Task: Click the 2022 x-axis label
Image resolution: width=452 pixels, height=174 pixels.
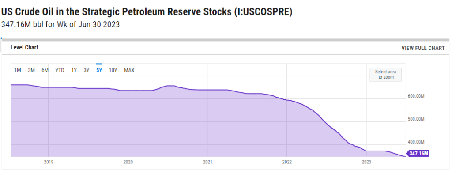Action: tap(287, 162)
